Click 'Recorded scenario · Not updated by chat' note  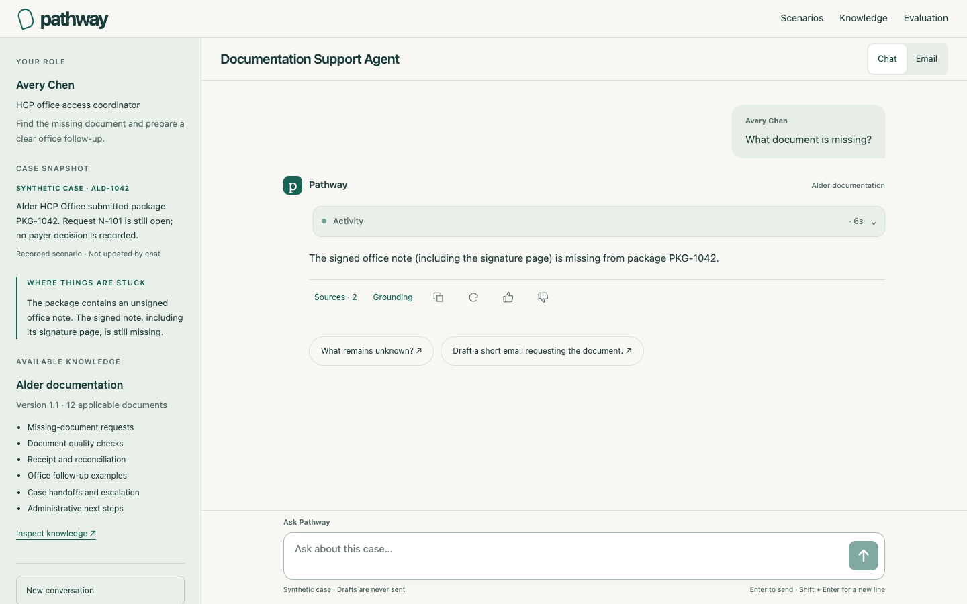click(88, 254)
